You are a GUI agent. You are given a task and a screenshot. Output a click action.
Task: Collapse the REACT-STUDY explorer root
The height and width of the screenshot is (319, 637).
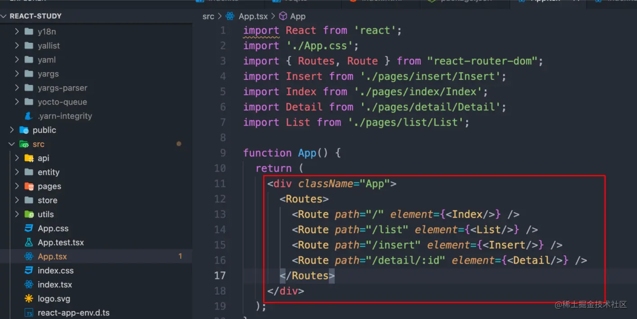4,16
